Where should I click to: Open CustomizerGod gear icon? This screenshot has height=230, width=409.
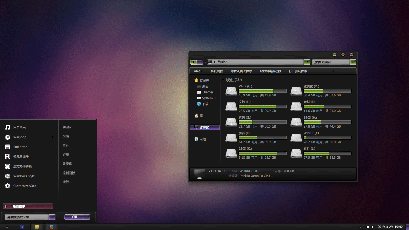(8, 186)
